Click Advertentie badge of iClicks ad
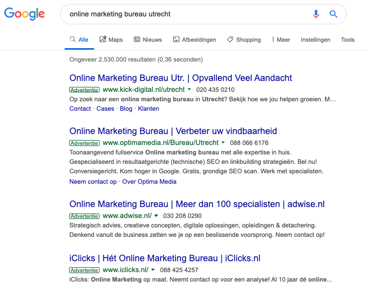 click(84, 270)
